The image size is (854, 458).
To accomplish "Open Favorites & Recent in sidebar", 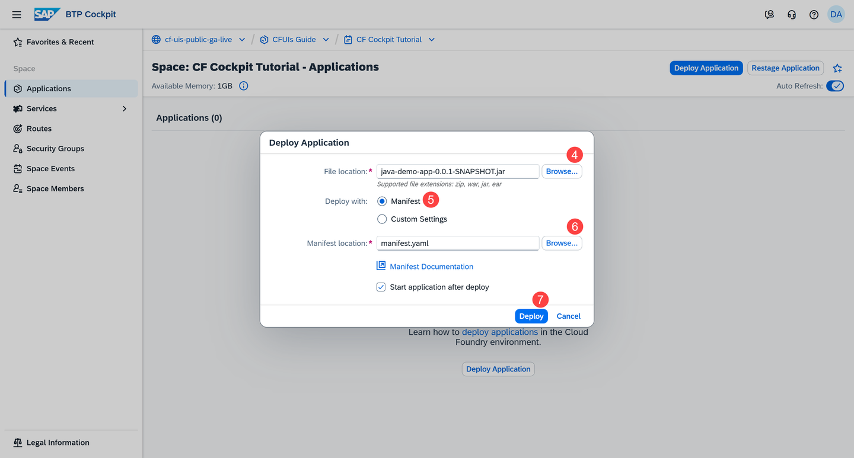I will point(71,42).
